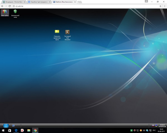Close the Веблоп tab
The image size is (167, 133).
(x=75, y=2)
